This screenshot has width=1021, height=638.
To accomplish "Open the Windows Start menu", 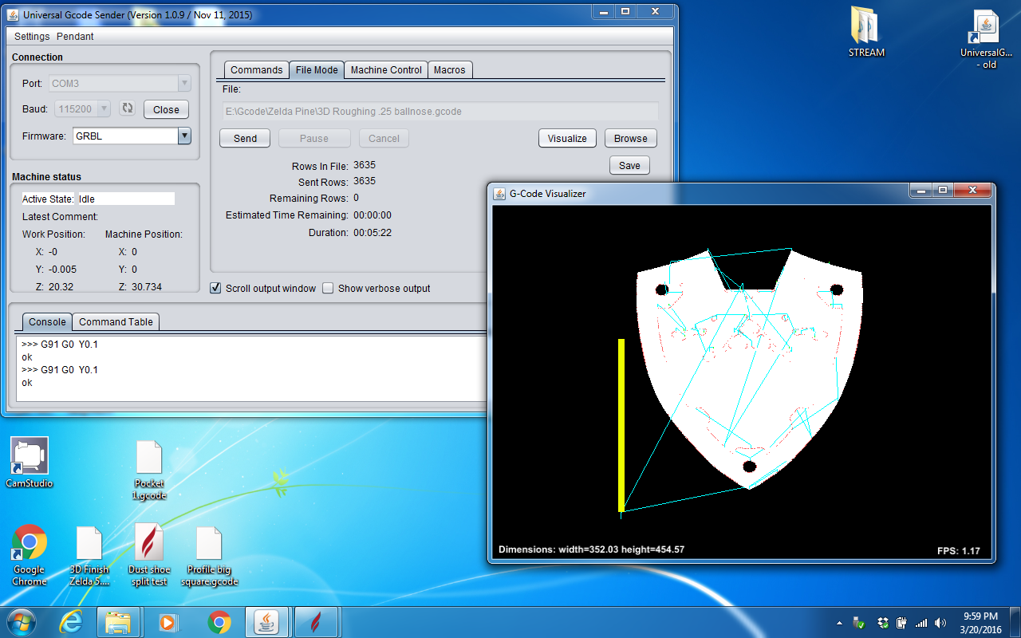I will click(x=21, y=622).
